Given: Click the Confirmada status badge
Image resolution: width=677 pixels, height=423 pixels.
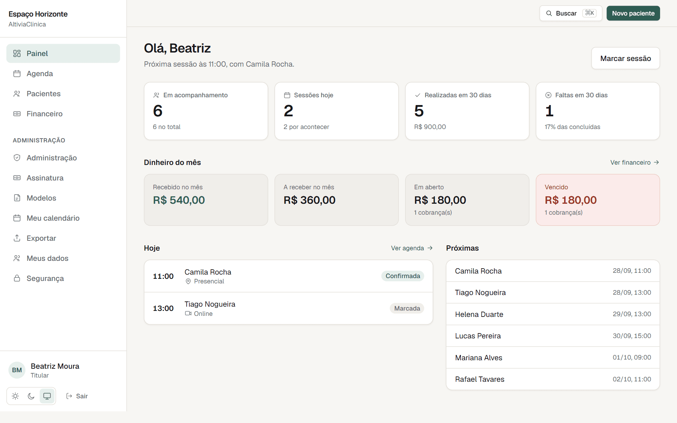Looking at the screenshot, I should point(403,276).
